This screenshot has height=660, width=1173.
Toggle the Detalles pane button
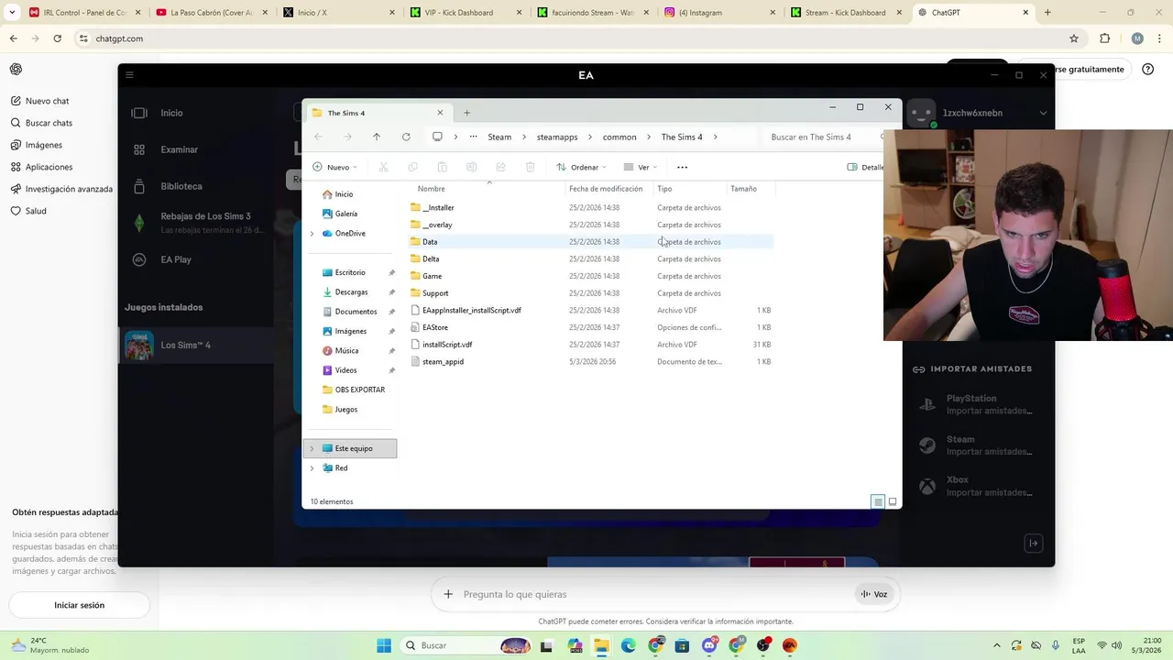tap(865, 167)
